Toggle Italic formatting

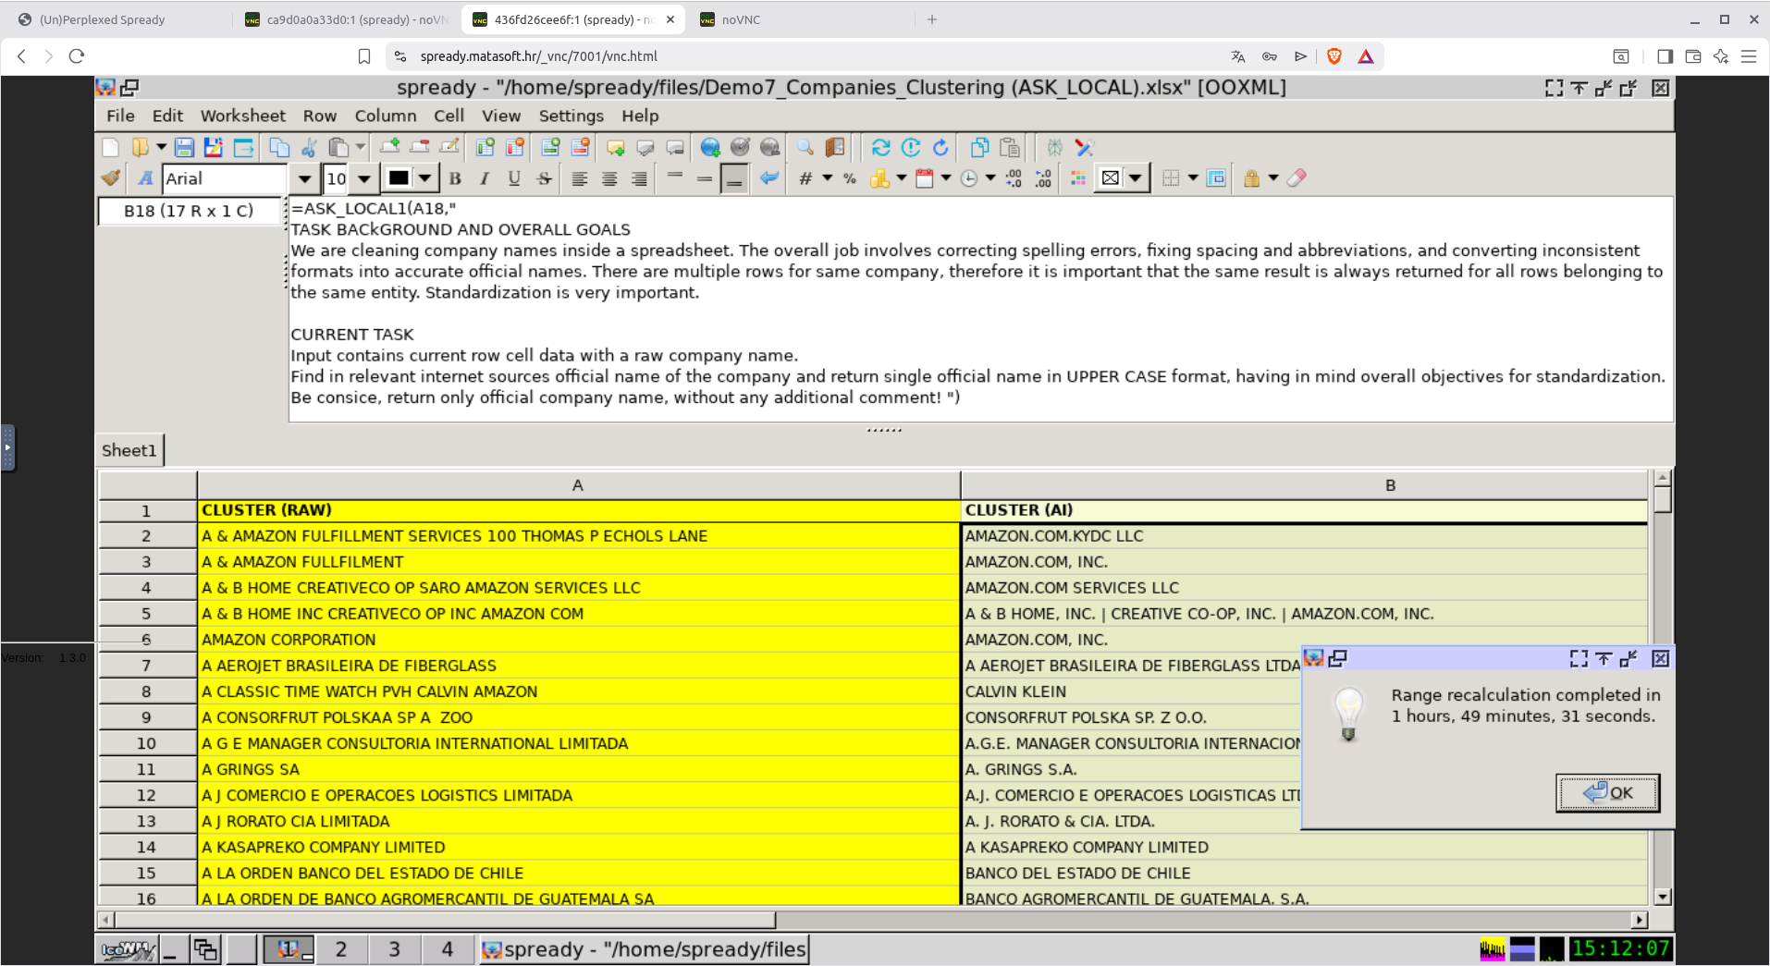(x=485, y=178)
